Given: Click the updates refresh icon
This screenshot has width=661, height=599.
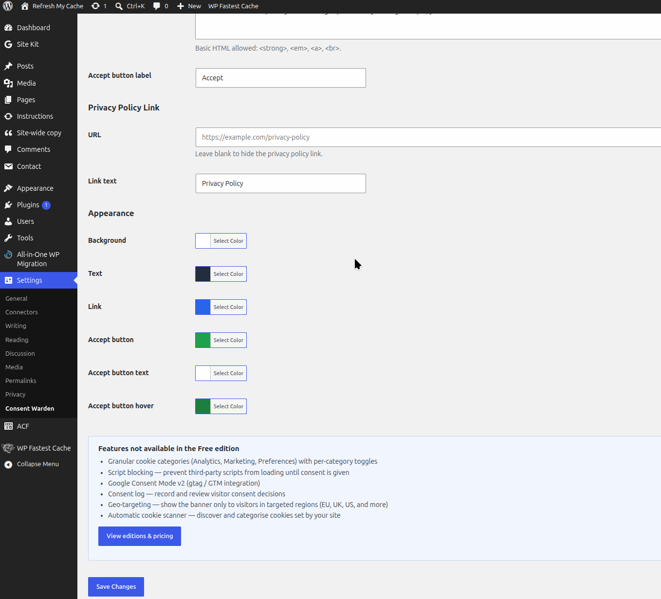Looking at the screenshot, I should (96, 6).
